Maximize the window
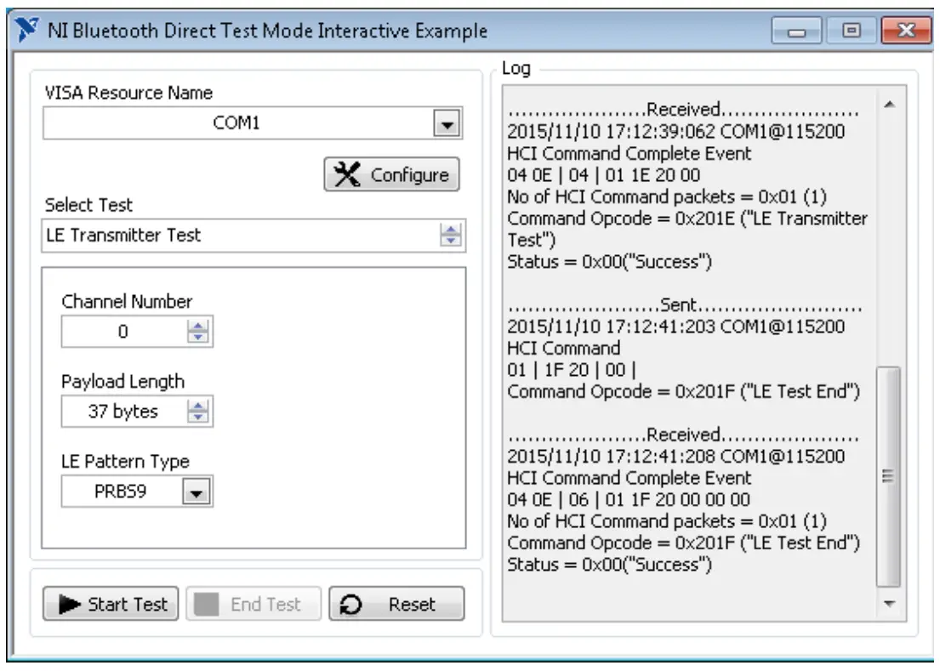 click(x=852, y=31)
